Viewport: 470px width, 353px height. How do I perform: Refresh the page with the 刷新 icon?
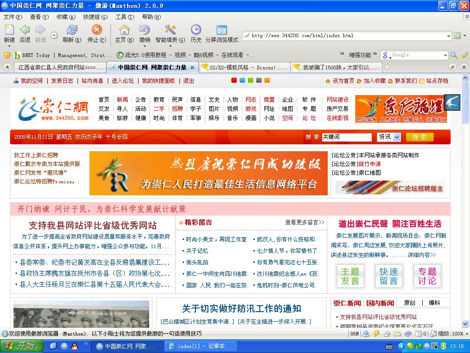tap(72, 30)
